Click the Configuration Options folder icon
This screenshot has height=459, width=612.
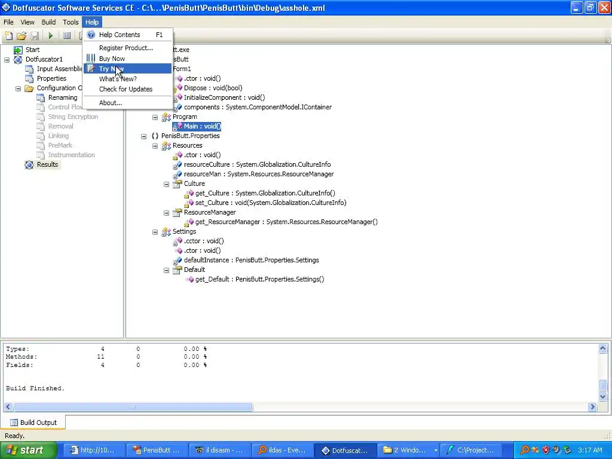click(29, 88)
